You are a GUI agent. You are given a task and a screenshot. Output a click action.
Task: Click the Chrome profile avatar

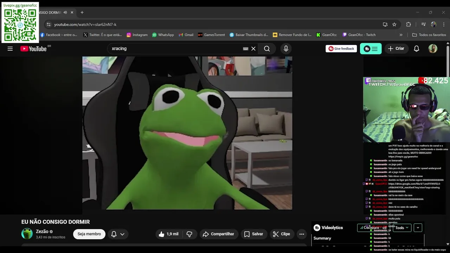pos(433,24)
